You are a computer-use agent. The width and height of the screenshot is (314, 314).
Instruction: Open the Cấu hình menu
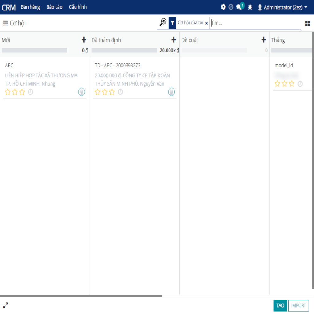[x=78, y=7]
